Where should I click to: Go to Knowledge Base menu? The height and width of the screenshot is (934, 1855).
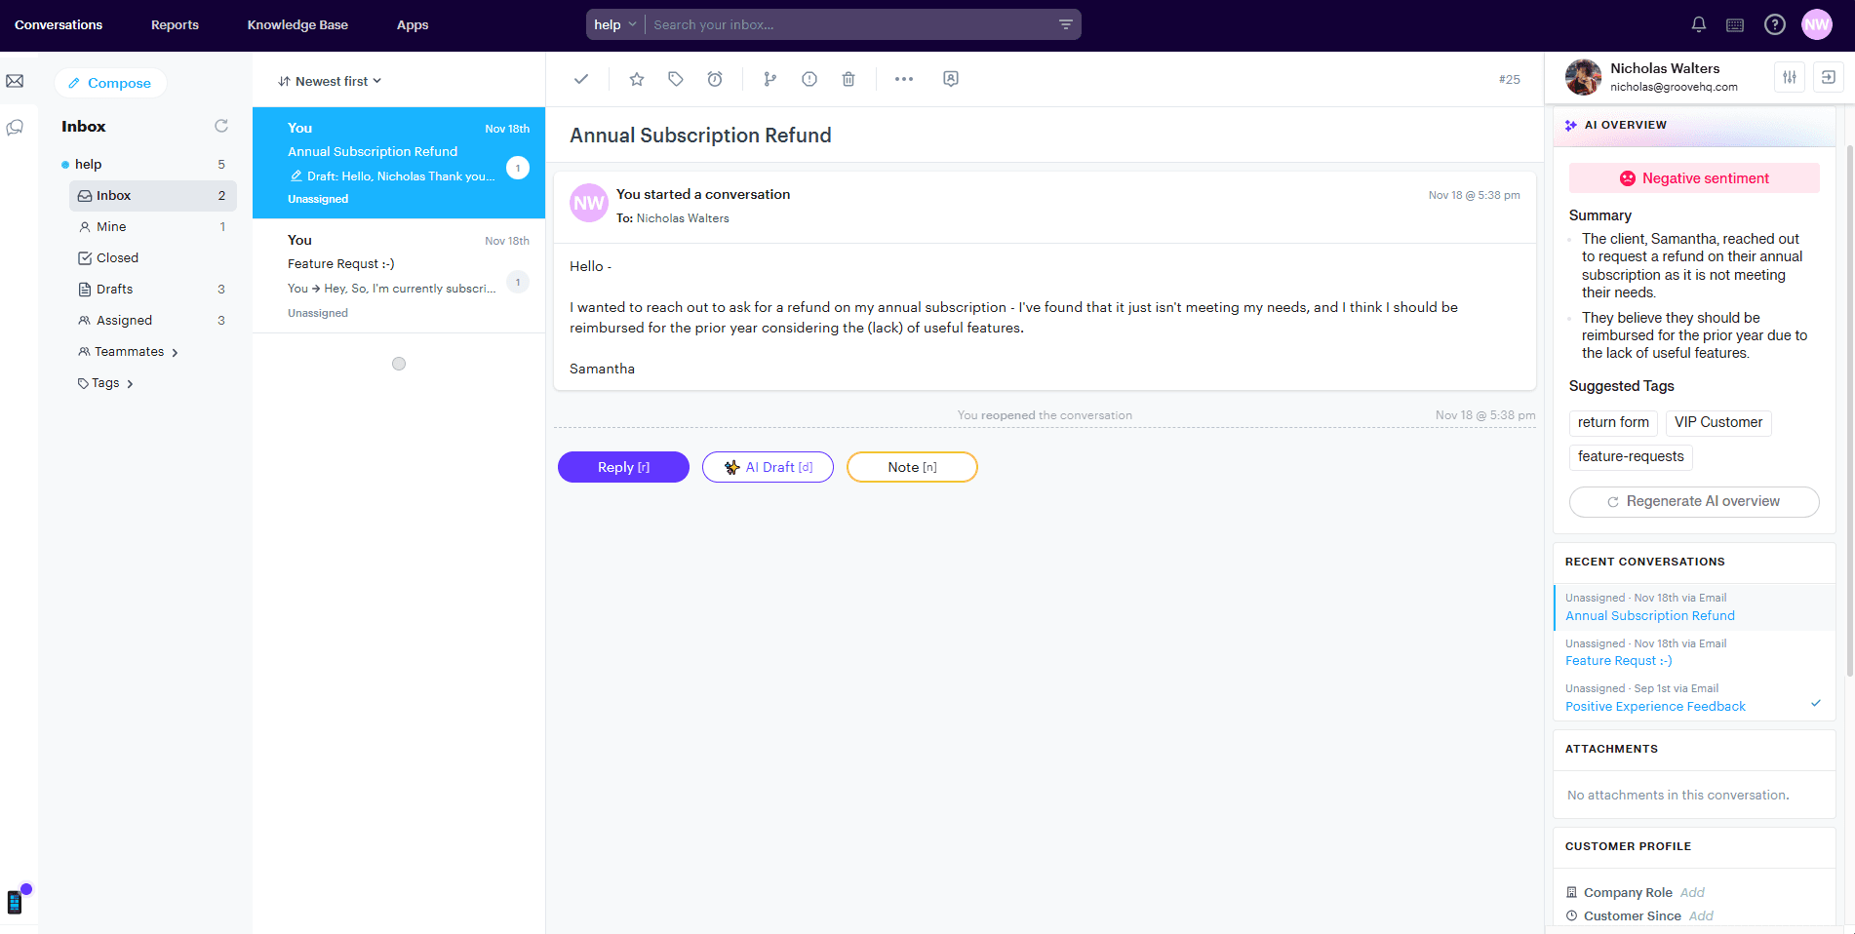(x=297, y=24)
